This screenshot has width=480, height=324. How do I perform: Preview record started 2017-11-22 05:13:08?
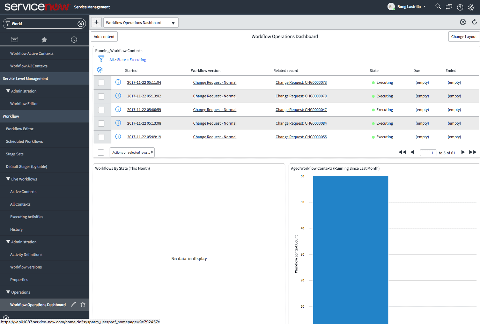(x=118, y=123)
